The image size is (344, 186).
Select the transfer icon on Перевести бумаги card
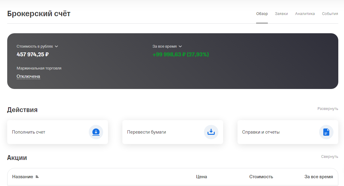click(211, 132)
